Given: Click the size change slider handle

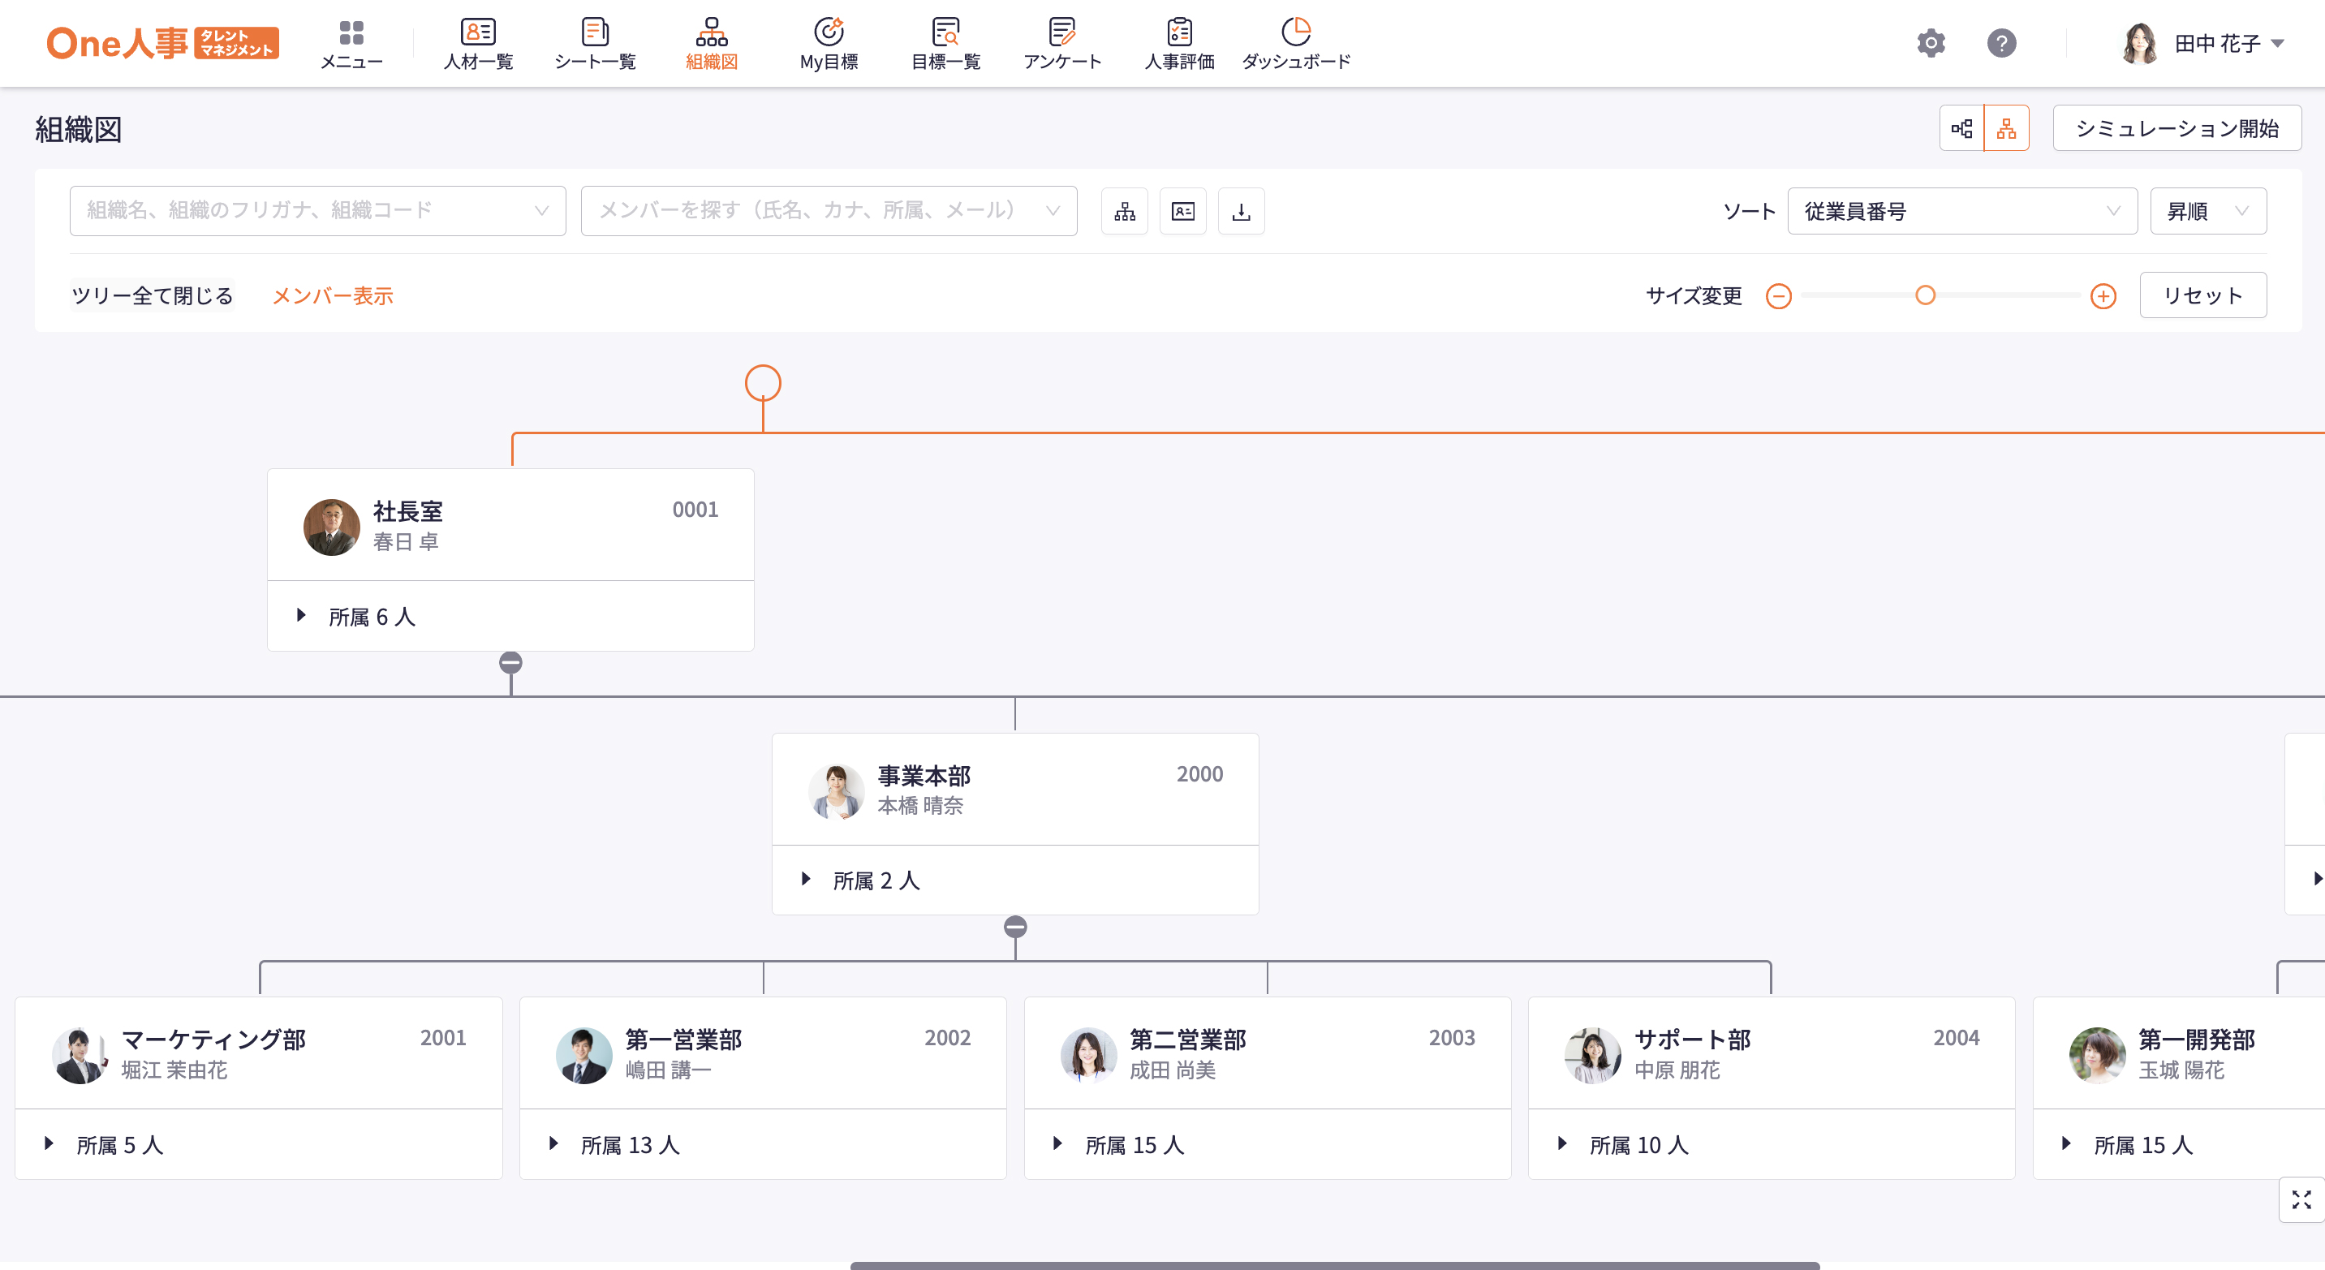Looking at the screenshot, I should tap(1925, 295).
